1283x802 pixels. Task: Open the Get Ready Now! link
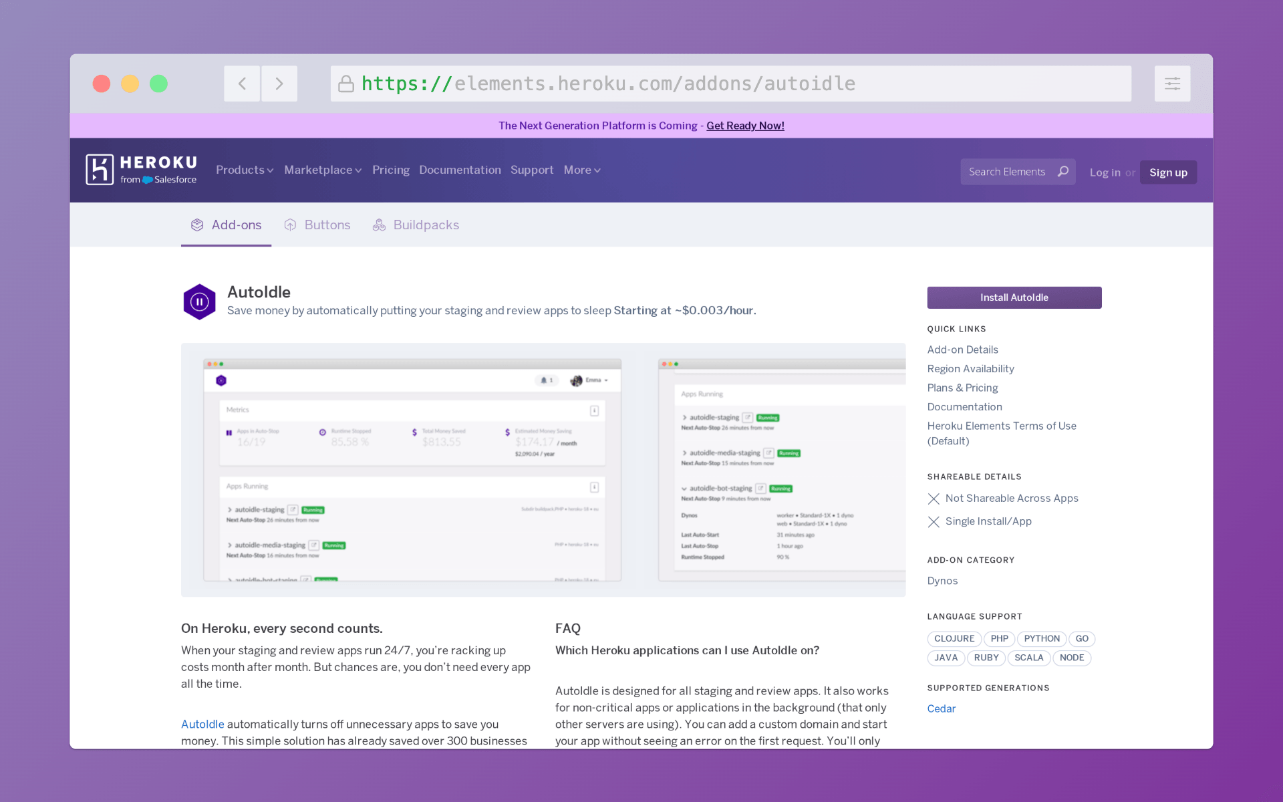point(745,126)
